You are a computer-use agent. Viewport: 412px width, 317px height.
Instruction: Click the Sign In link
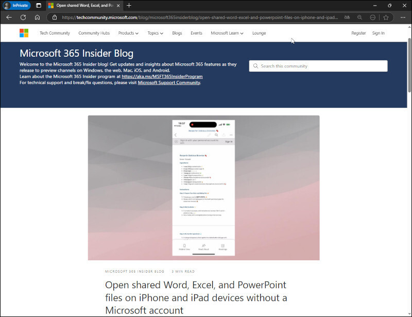point(379,33)
